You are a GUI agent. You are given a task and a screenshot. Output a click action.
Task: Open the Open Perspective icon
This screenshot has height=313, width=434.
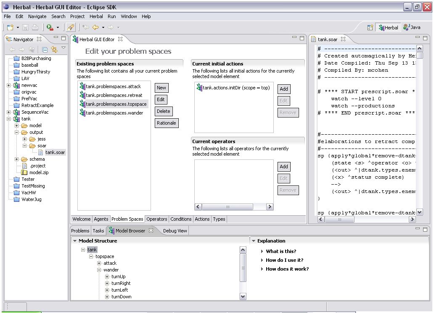tap(370, 28)
